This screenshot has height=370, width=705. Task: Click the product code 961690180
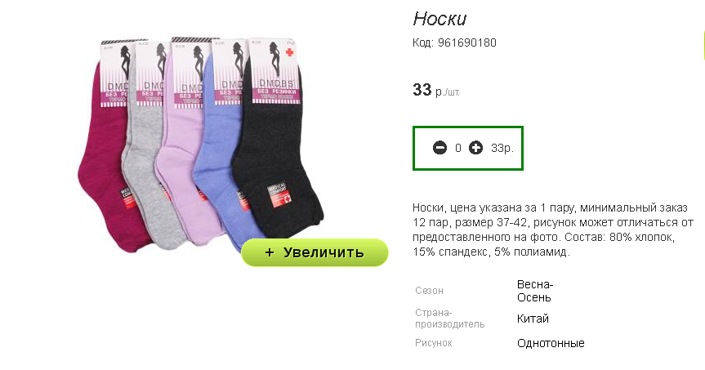tap(467, 42)
